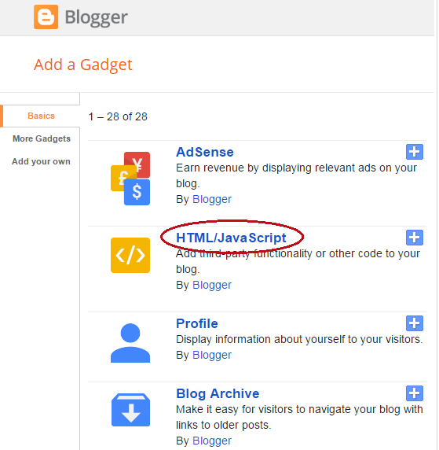Screen dimensions: 439x450
Task: Open the Profile gadget title link
Action: coord(197,323)
